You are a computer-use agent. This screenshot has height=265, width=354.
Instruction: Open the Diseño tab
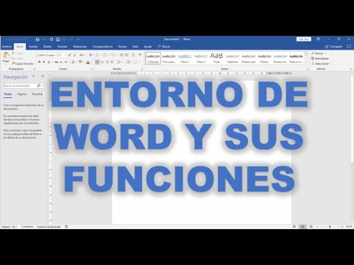click(x=47, y=47)
